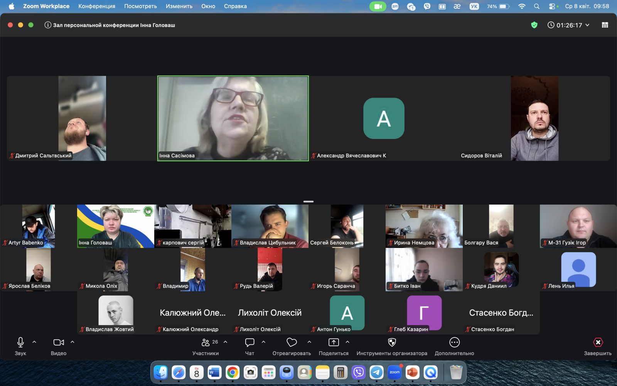Click the green encryption shield icon
Image resolution: width=617 pixels, height=386 pixels.
[x=534, y=25]
